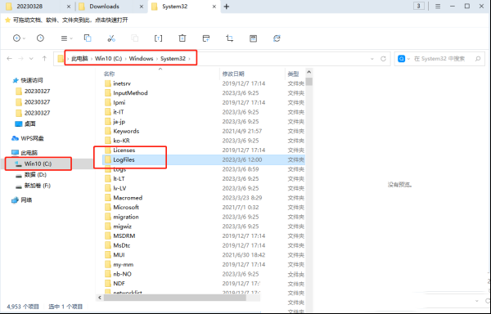The height and width of the screenshot is (314, 491).
Task: Select the MSDRM folder
Action: point(124,235)
